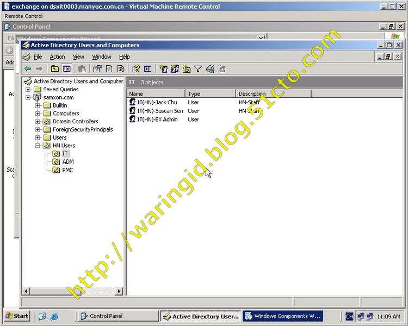This screenshot has height=326, width=408.
Task: Open the View menu
Action: click(78, 57)
